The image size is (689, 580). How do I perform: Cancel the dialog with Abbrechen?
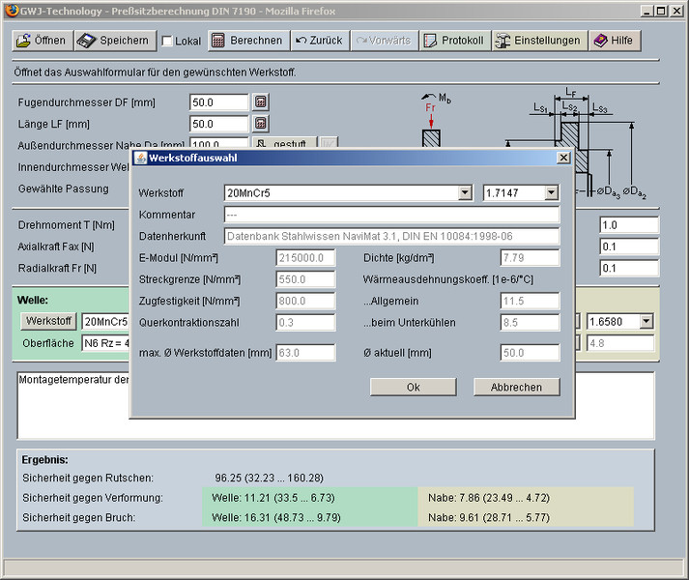pos(516,387)
